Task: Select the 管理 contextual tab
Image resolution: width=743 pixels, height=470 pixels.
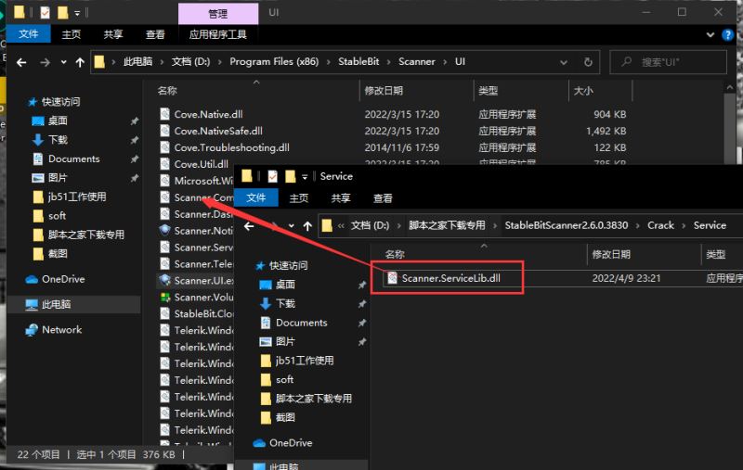Action: click(x=218, y=13)
